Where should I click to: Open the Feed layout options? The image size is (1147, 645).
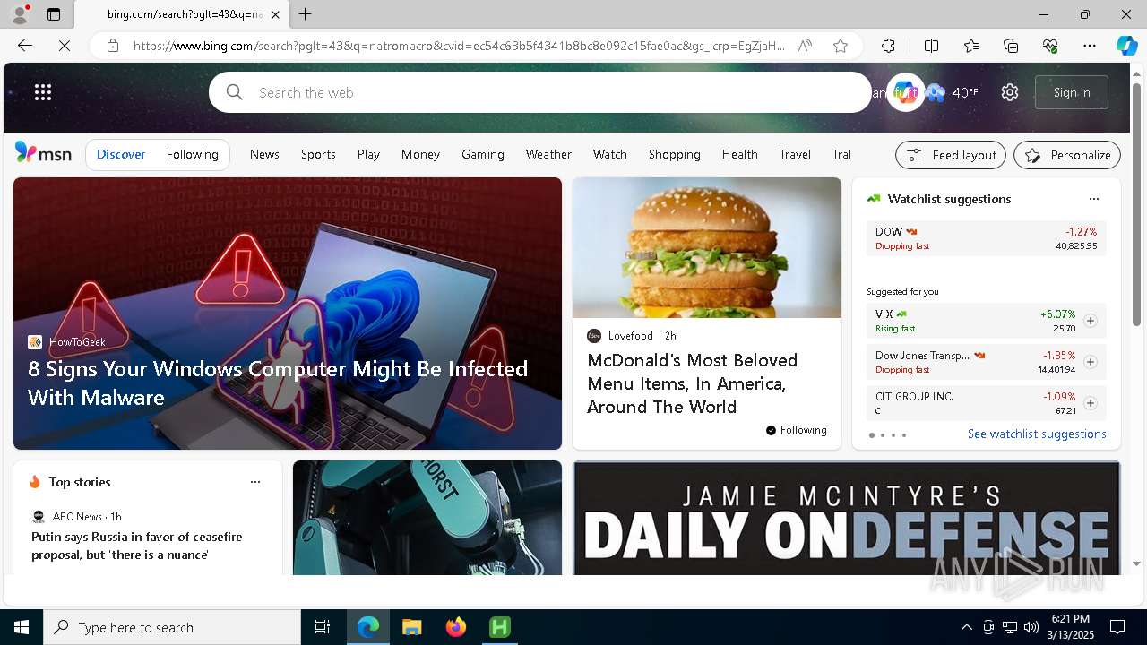[951, 155]
